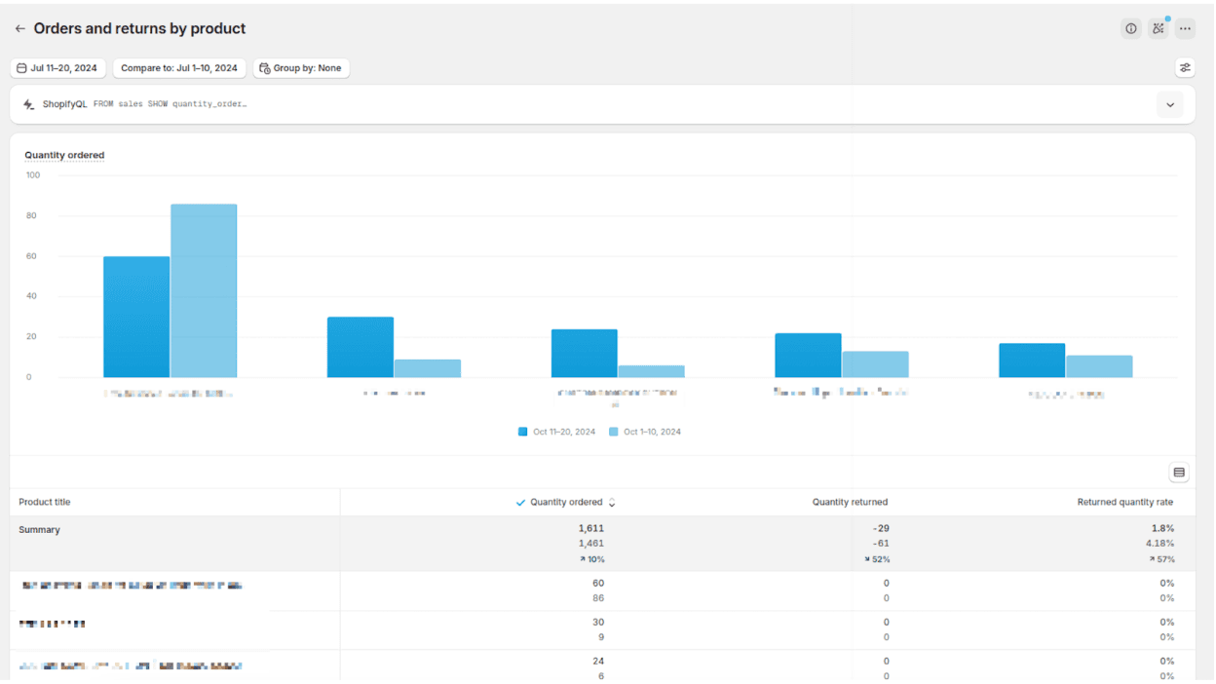Image resolution: width=1216 pixels, height=684 pixels.
Task: Click the table columns layout icon
Action: pos(1179,473)
